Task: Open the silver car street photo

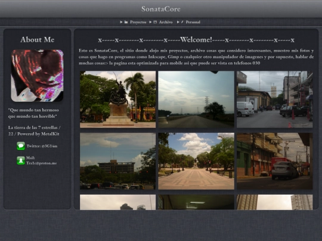Action: 275,161
